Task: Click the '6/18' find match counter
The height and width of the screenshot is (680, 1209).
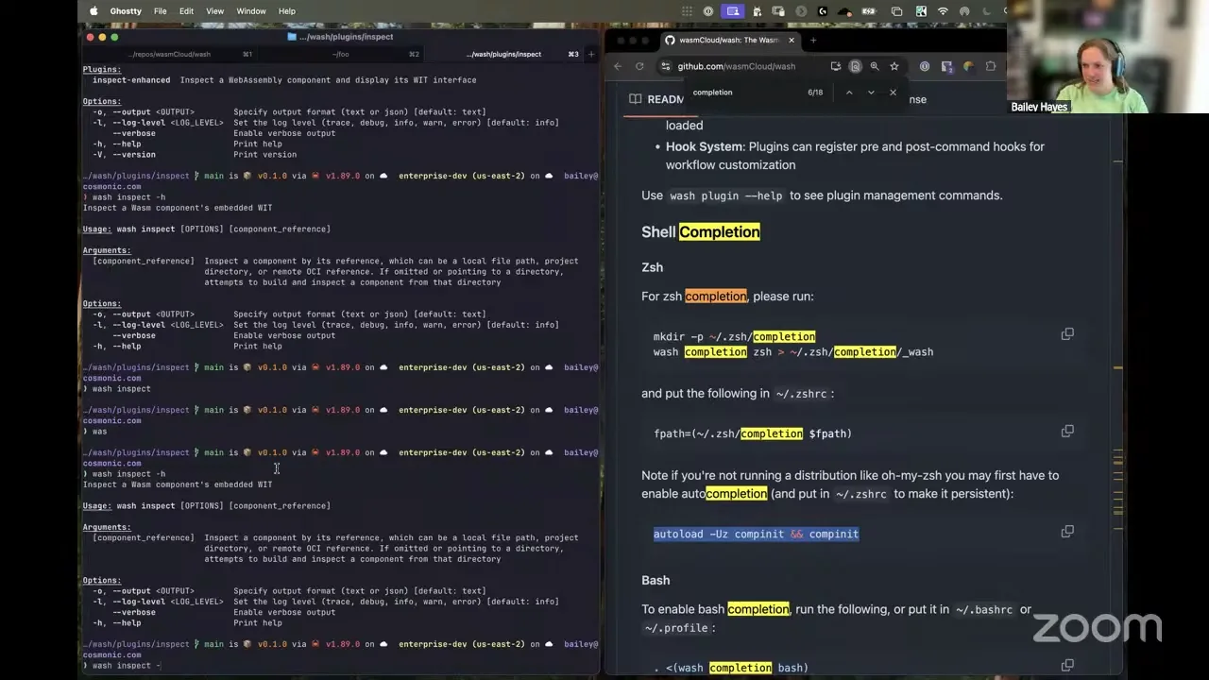Action: point(815,93)
